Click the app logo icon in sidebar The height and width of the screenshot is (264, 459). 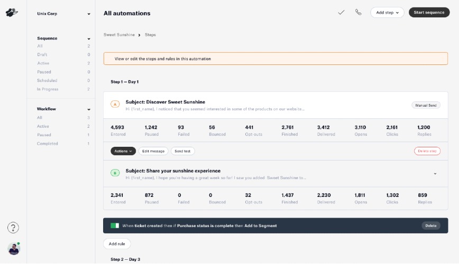pos(12,13)
